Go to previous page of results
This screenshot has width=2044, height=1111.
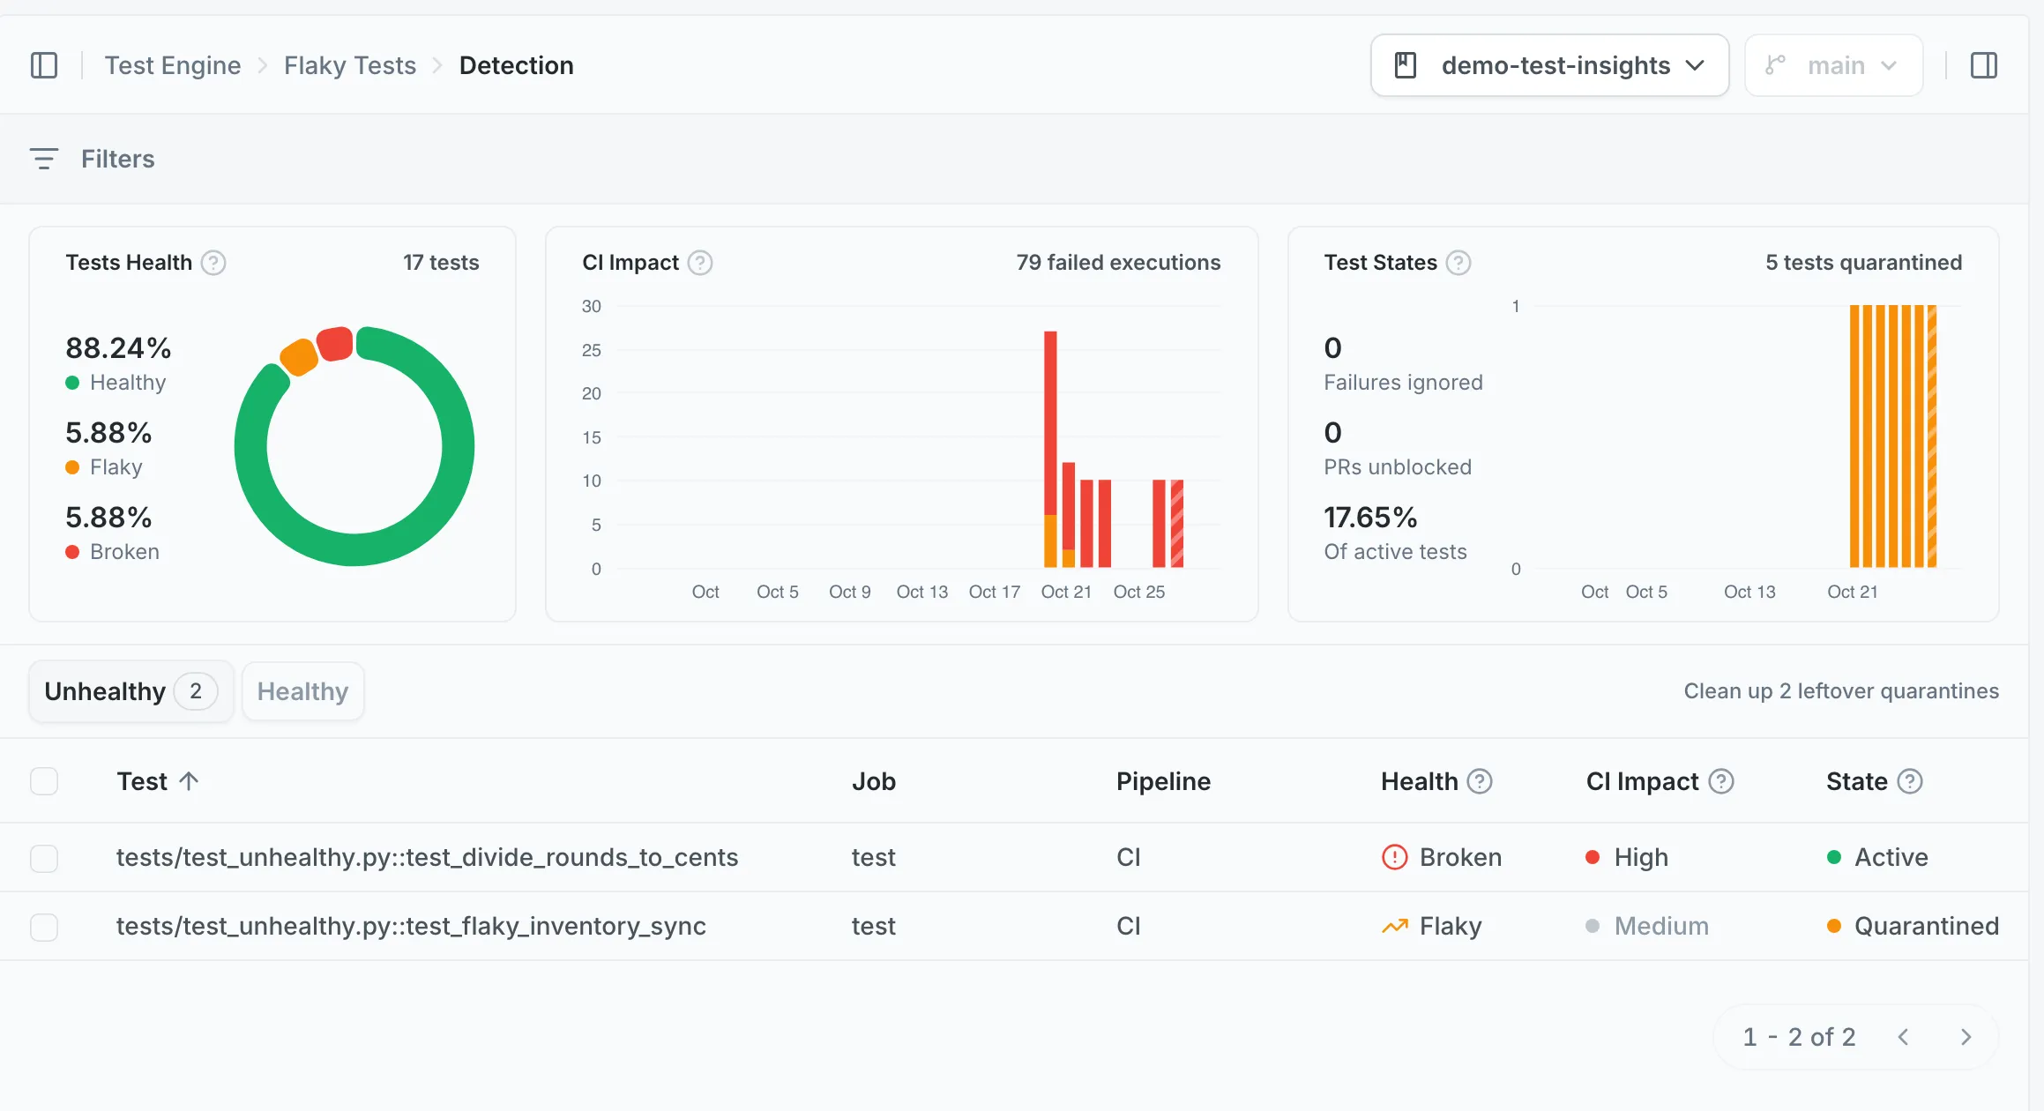click(1904, 1037)
